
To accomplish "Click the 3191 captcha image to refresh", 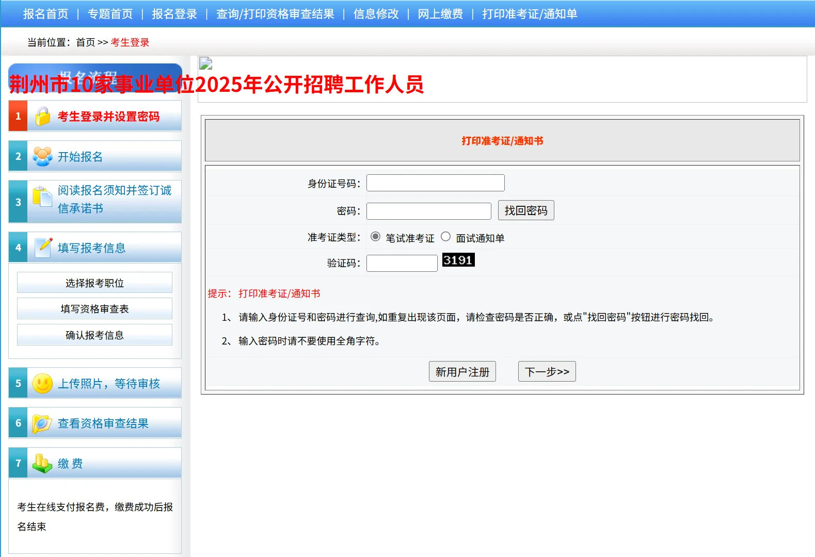I will (458, 260).
